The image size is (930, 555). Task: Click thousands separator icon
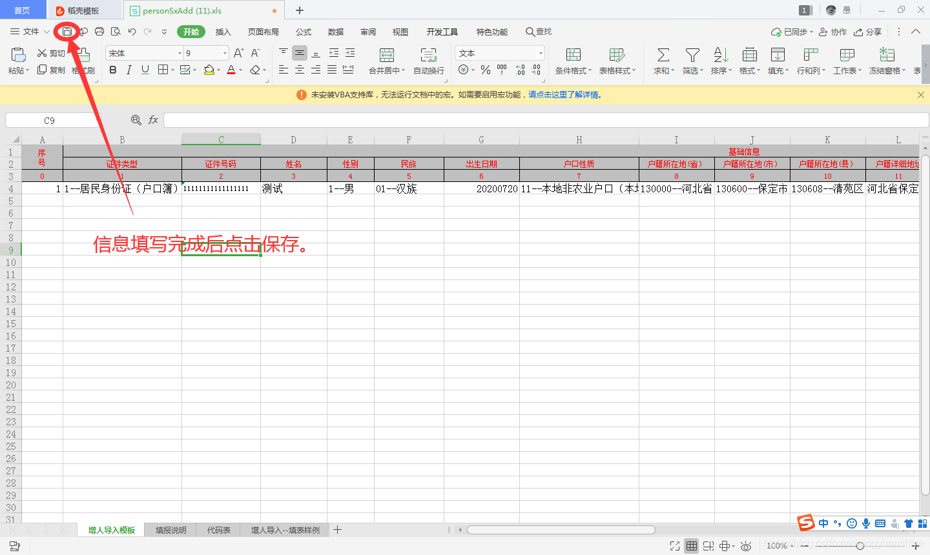tap(502, 70)
